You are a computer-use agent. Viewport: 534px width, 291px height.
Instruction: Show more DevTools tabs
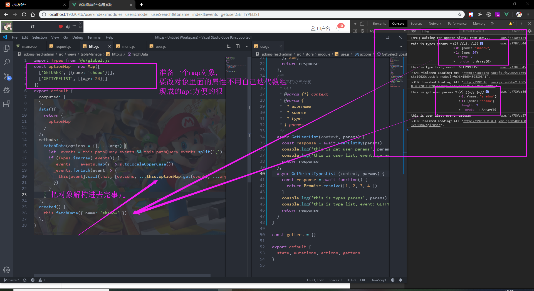pos(492,24)
